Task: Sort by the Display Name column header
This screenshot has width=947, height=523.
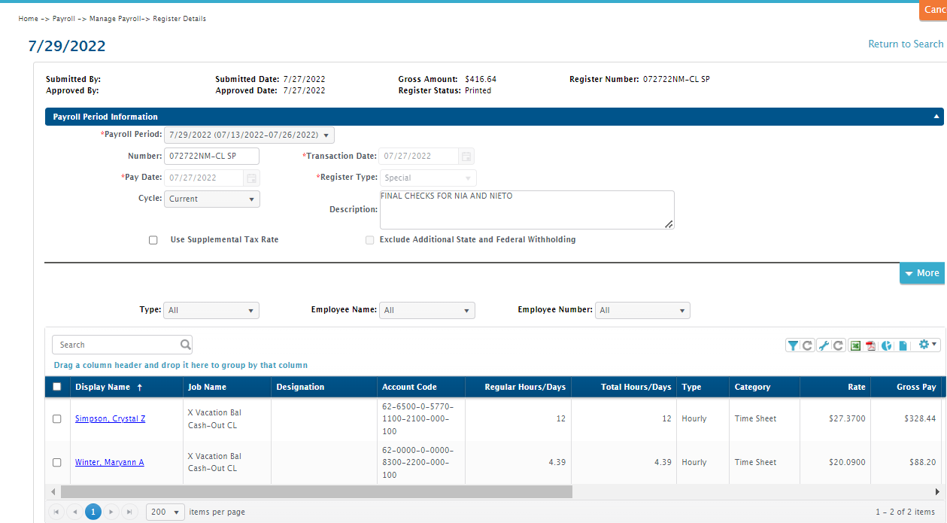Action: [102, 387]
